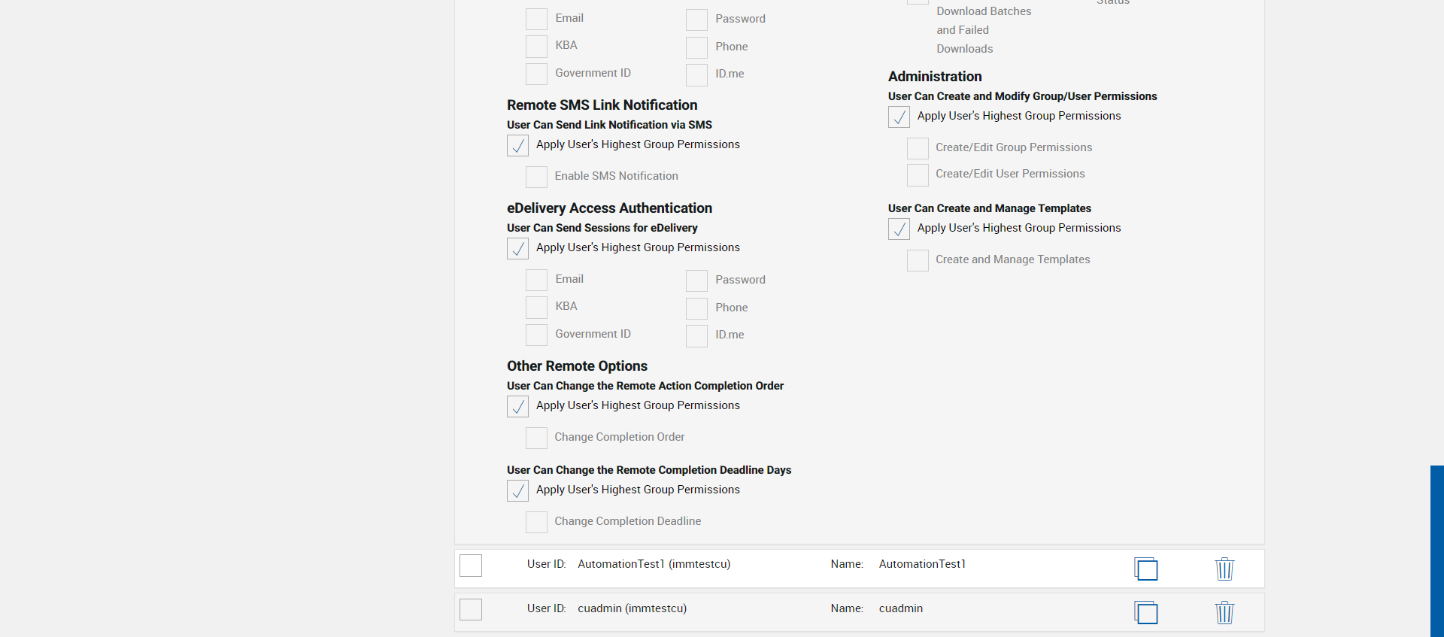Delete AutomationTest1 user with trash icon
The image size is (1444, 637).
point(1224,569)
